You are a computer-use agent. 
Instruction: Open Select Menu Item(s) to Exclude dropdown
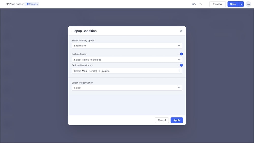tap(127, 71)
